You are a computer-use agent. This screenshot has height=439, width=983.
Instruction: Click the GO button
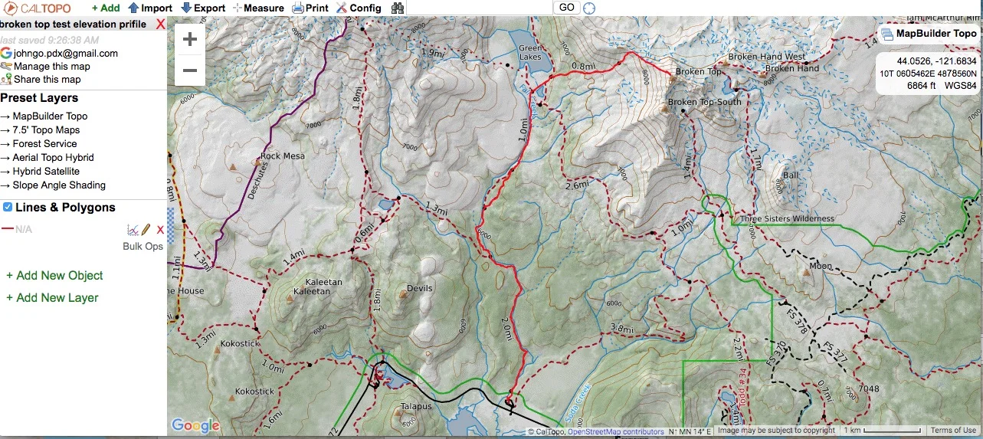(566, 7)
